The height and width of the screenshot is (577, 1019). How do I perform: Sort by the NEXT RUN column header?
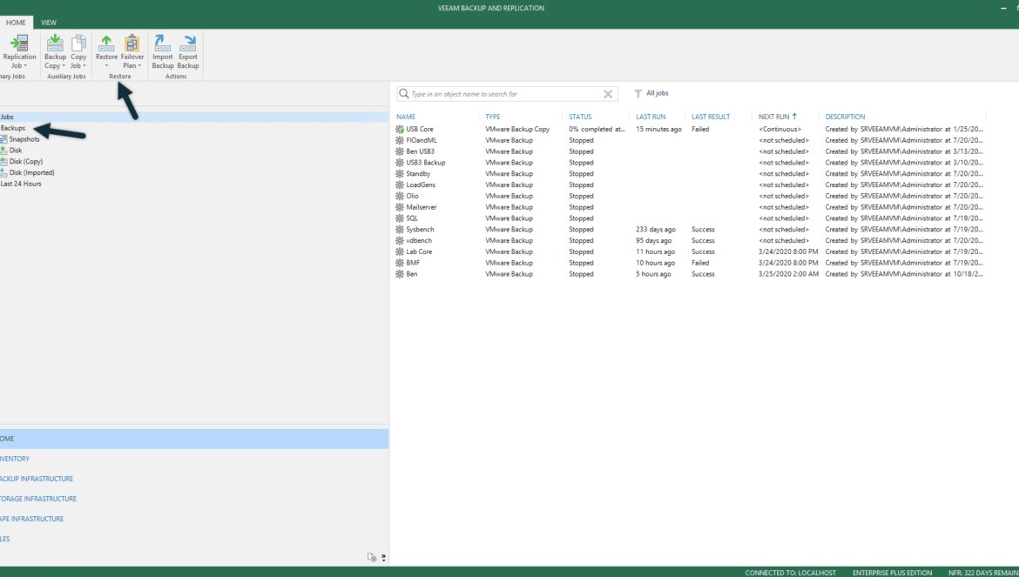point(774,117)
